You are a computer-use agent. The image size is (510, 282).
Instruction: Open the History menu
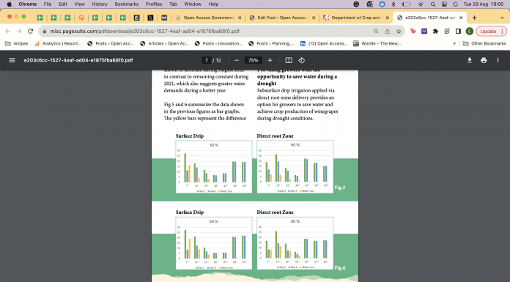(x=100, y=4)
